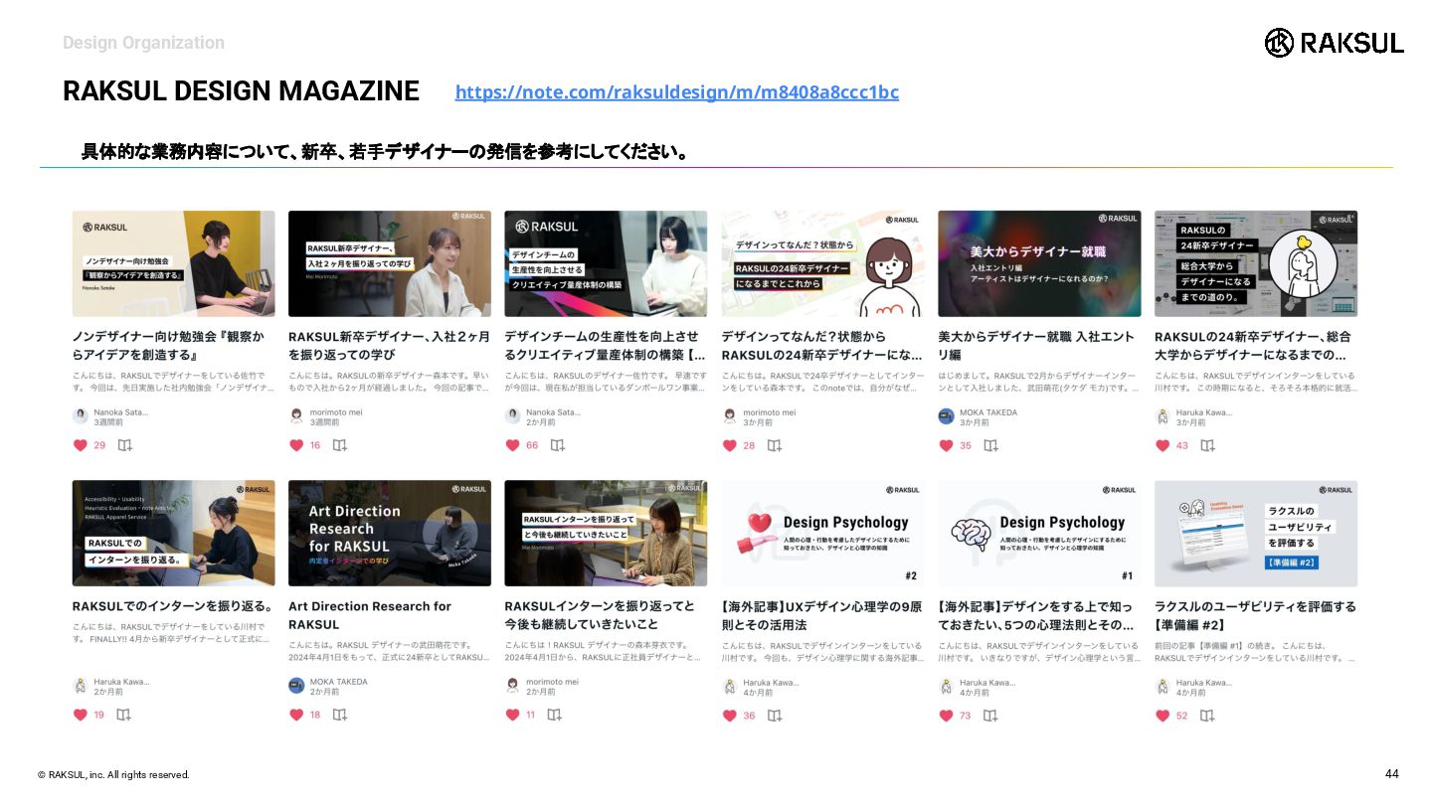Click Nanoka Sata's avatar on the 勉強会 post
Viewport: 1432px width, 805px height.
coord(81,416)
